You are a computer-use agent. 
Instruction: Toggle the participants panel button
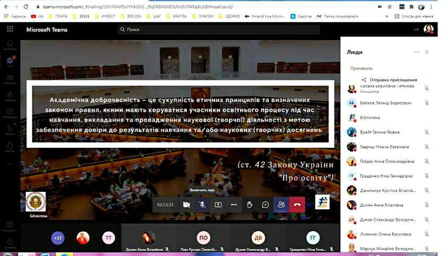(281, 205)
